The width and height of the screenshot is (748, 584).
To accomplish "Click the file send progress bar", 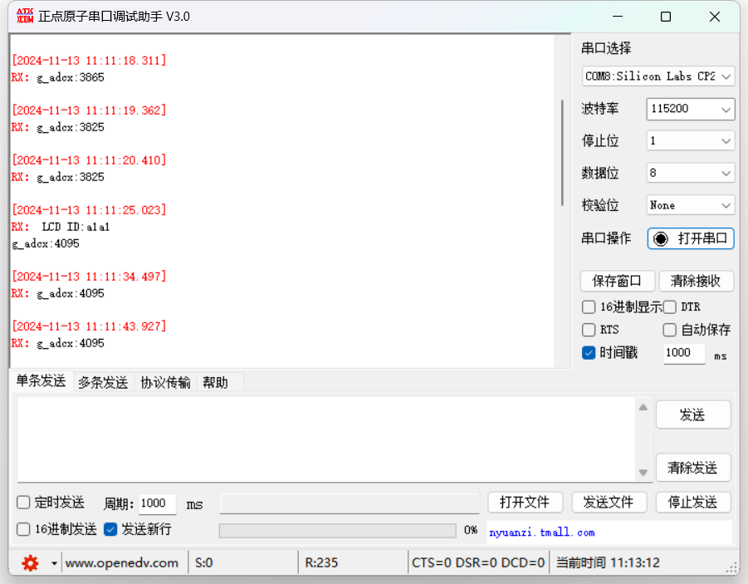I will click(x=337, y=531).
